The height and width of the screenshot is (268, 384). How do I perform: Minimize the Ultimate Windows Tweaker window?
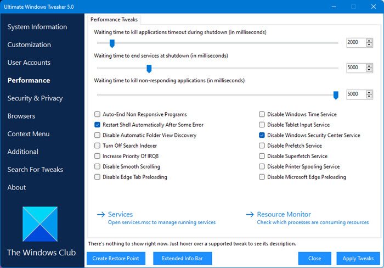[x=334, y=7]
